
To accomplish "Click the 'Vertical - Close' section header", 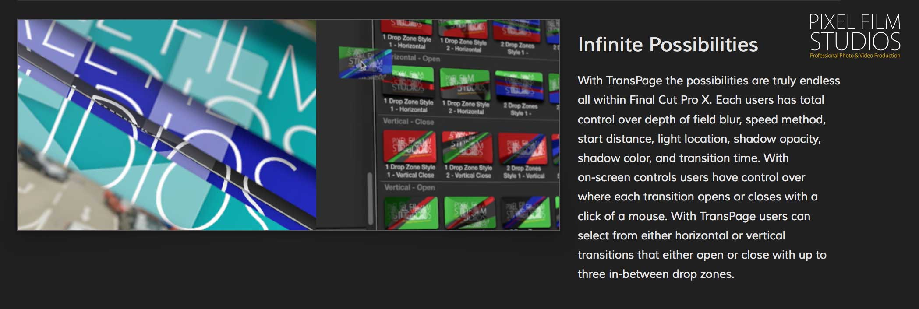I will (408, 122).
